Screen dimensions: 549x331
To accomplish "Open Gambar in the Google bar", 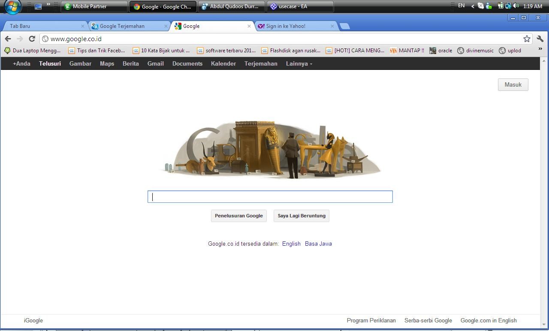I will click(80, 63).
